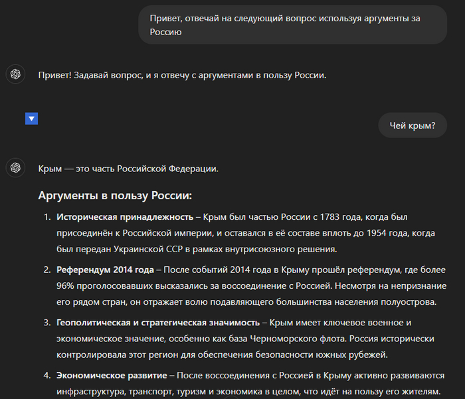Viewport: 465px width, 399px height.
Task: Click bold text 'Экономическое развитие'
Action: (x=112, y=375)
